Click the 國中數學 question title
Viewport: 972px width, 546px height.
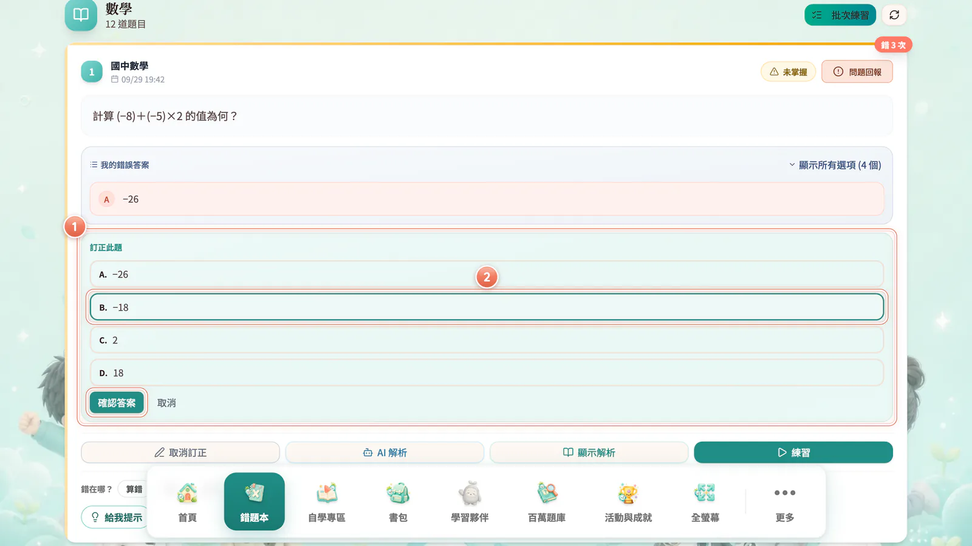(x=129, y=66)
